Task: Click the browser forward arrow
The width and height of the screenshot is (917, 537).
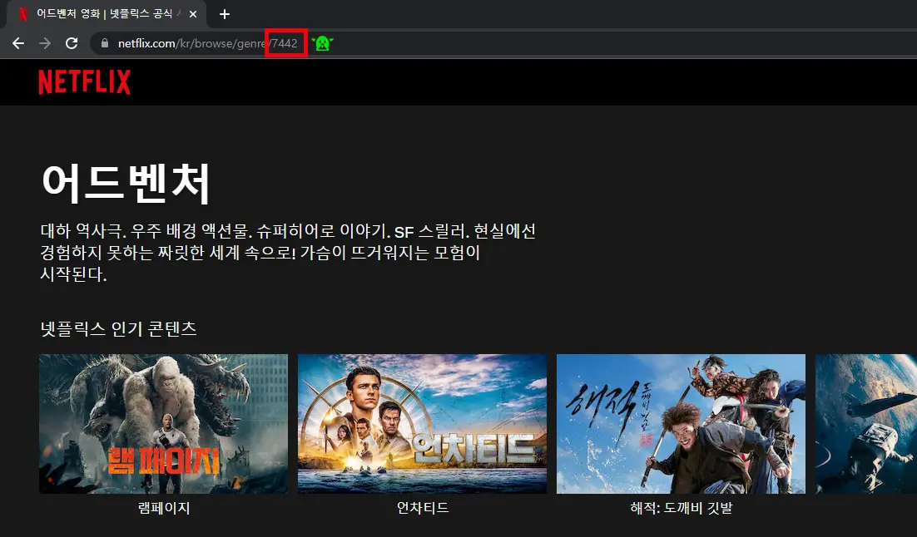Action: click(x=45, y=43)
